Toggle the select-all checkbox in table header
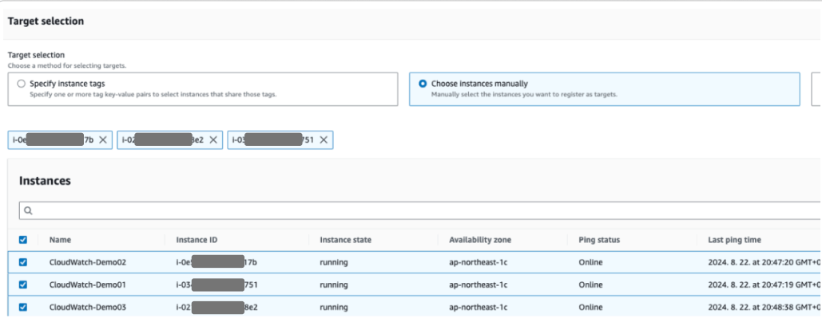822x318 pixels. [x=23, y=240]
